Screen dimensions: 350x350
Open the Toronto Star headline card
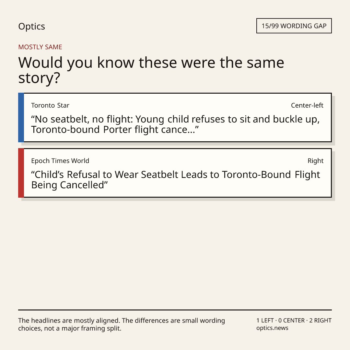[175, 117]
